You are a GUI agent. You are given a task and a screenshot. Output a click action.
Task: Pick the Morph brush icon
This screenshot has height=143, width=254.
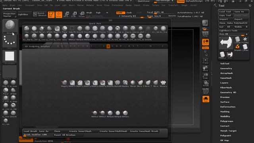coord(133,83)
